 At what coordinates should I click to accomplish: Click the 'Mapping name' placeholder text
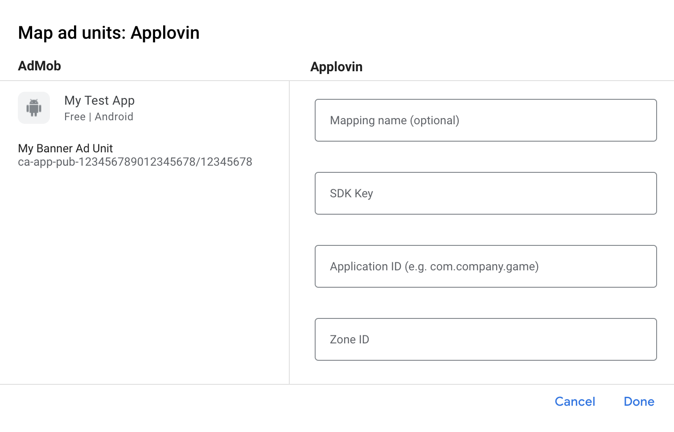pyautogui.click(x=368, y=120)
